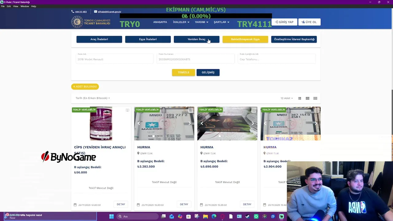Screen dimensions: 393x221
Task: Click the "4 ADET BULUNDU" results badge
Action: click(x=85, y=87)
